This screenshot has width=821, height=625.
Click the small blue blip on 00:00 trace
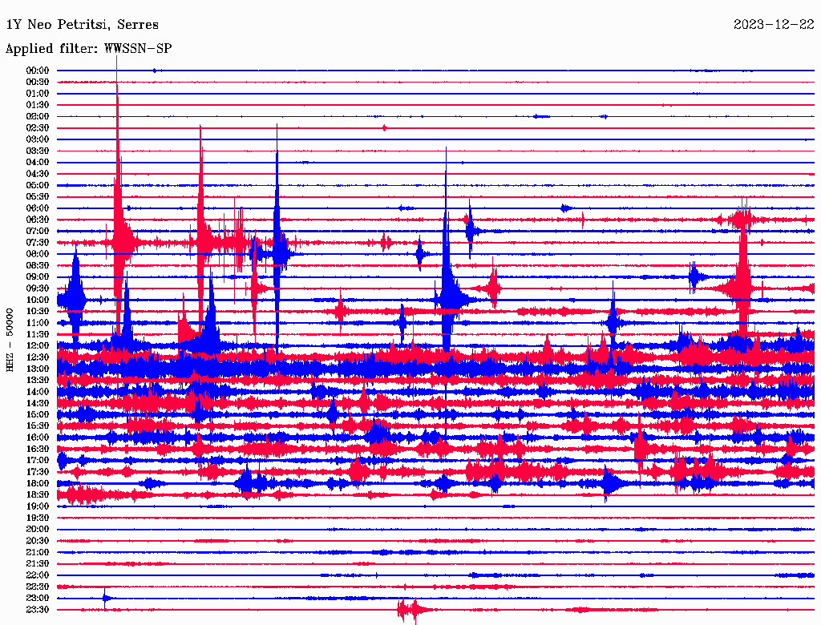click(155, 71)
